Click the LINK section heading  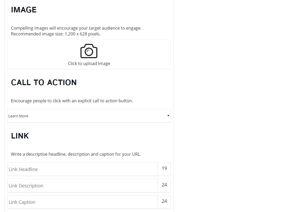(x=20, y=136)
